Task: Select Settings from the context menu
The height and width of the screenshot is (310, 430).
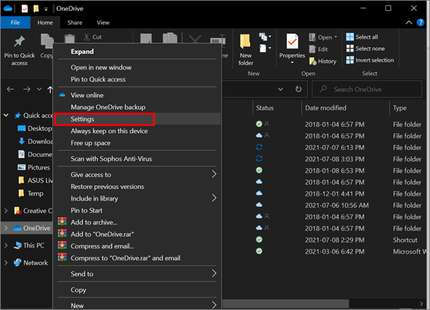Action: 83,119
